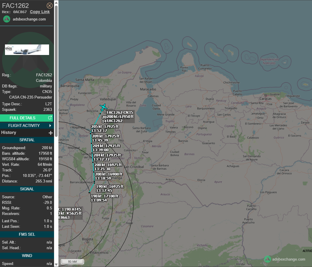Click the DB flags military value
Viewport: 312px width, 267px height.
(x=46, y=86)
